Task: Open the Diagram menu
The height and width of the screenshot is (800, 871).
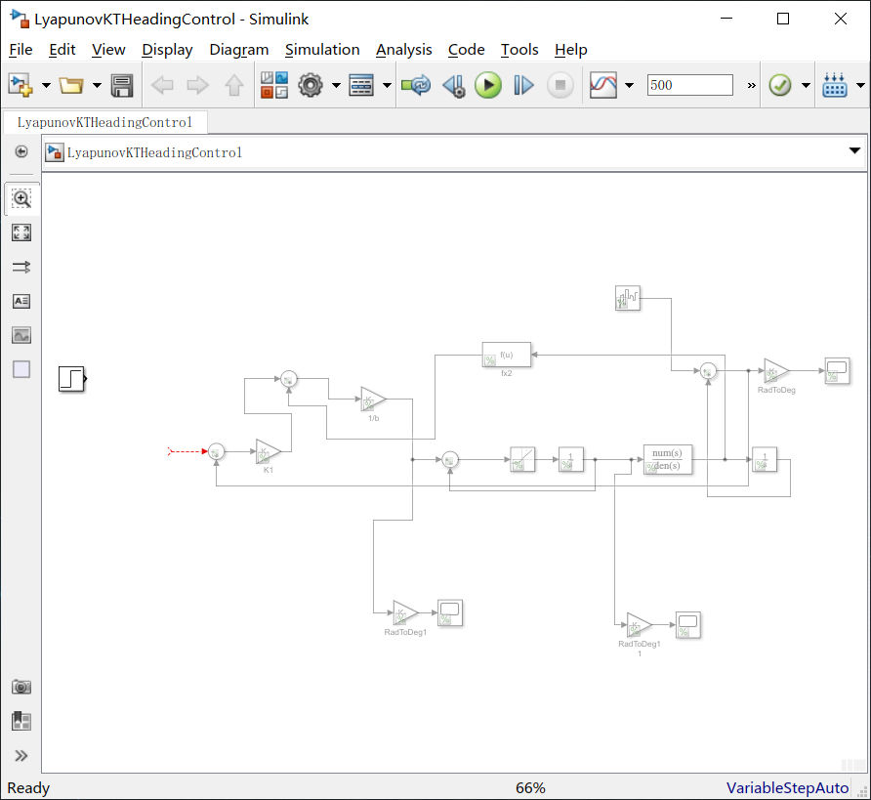Action: (x=239, y=50)
